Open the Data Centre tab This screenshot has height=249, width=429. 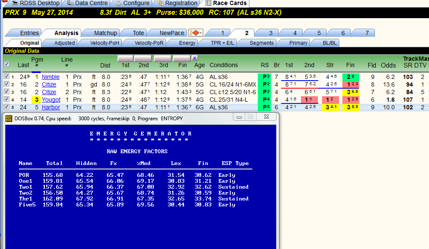click(87, 3)
